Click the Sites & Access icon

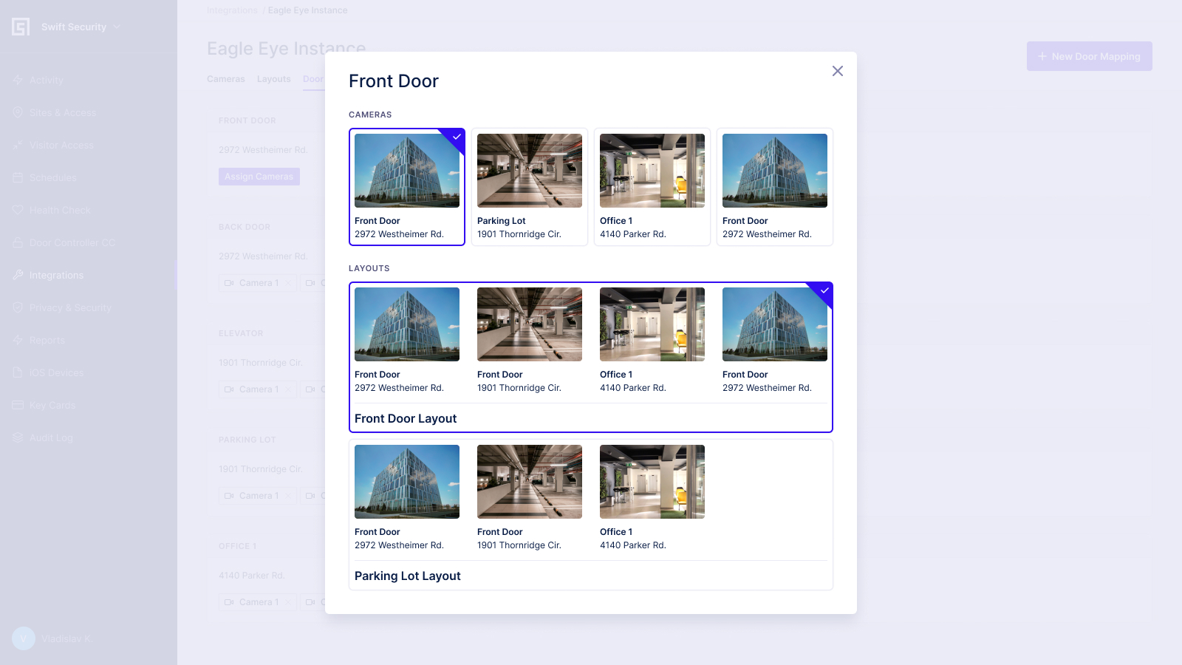(x=18, y=112)
